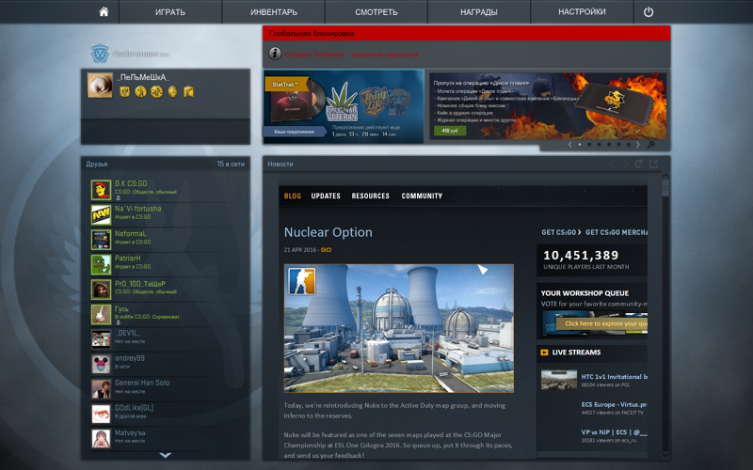Click the power quit icon

click(x=649, y=12)
